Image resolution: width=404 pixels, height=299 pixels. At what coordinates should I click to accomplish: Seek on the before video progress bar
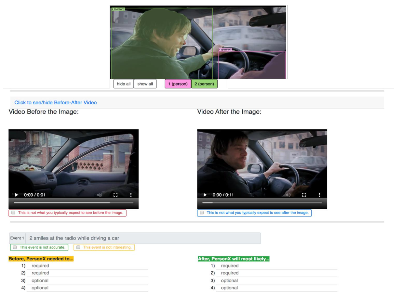click(74, 202)
